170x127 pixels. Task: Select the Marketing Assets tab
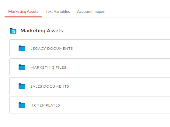(x=23, y=11)
